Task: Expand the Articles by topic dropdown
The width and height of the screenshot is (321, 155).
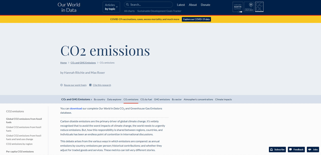Action: pyautogui.click(x=112, y=7)
